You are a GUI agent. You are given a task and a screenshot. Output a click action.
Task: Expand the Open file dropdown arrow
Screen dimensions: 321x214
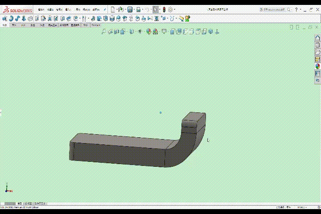pos(125,9)
